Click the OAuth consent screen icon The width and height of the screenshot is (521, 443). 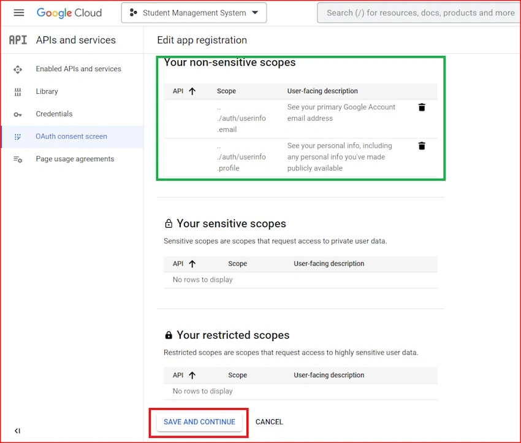pyautogui.click(x=18, y=137)
